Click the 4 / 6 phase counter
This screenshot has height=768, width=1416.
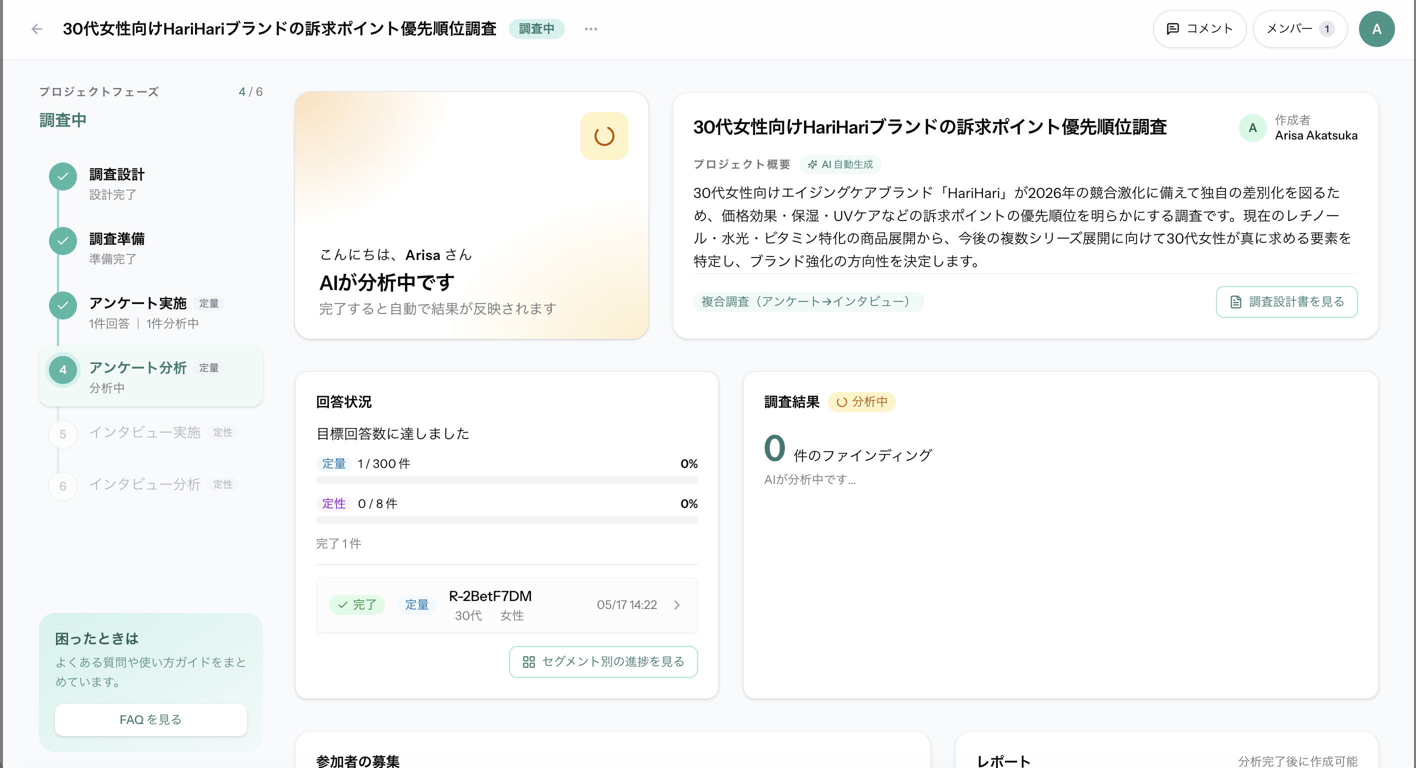[x=250, y=92]
